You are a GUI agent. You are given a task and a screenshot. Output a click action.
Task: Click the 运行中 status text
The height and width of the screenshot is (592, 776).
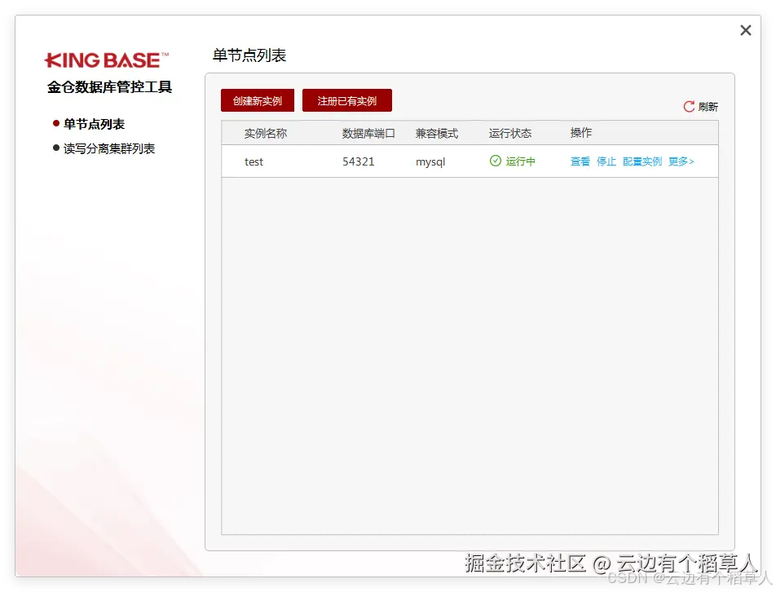[520, 161]
